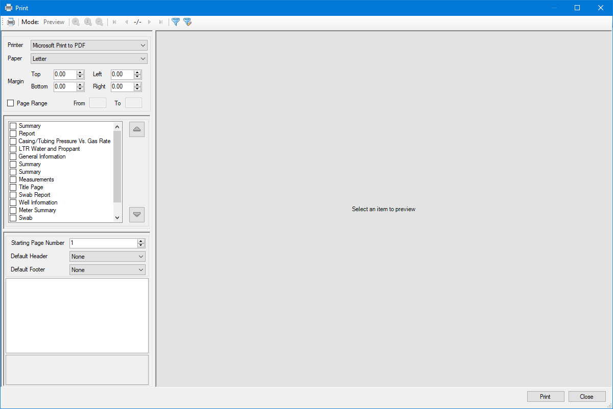Click the report list scrollbar down arrow

117,218
